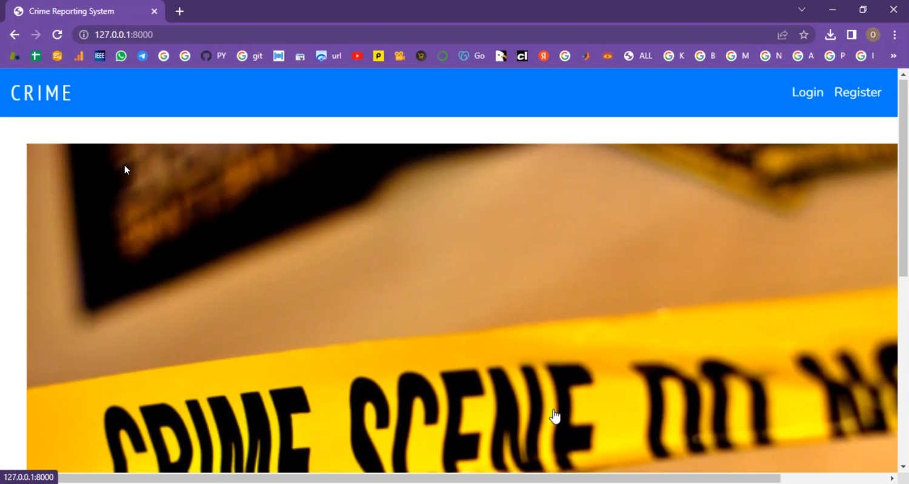Image resolution: width=909 pixels, height=484 pixels.
Task: Reload the current page
Action: tap(57, 35)
